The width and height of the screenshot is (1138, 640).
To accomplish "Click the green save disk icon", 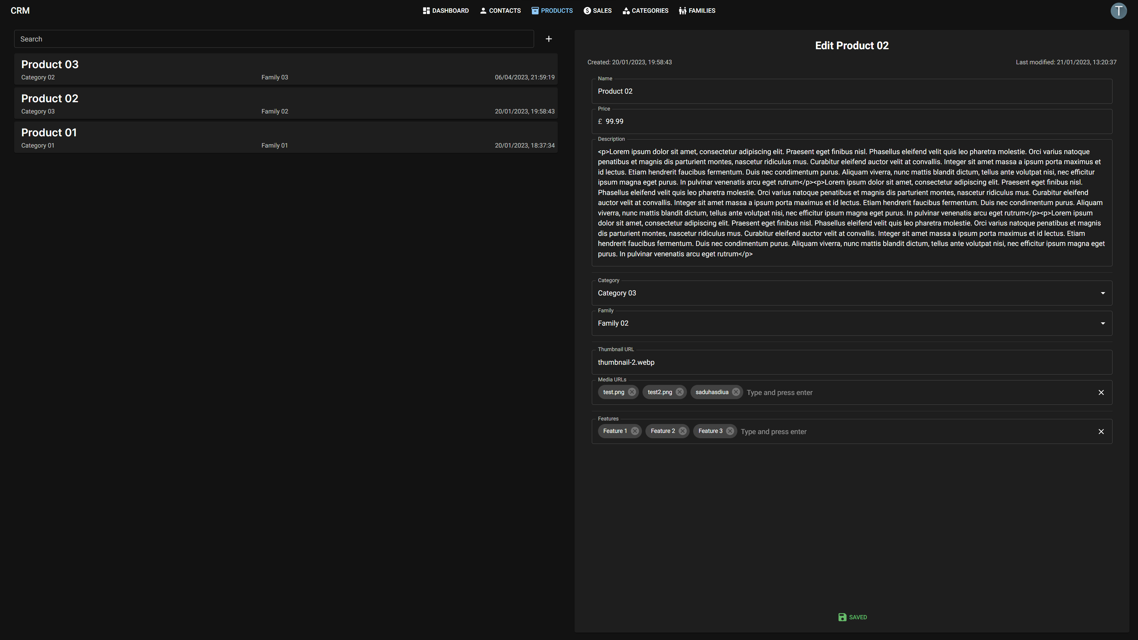I will [x=842, y=617].
